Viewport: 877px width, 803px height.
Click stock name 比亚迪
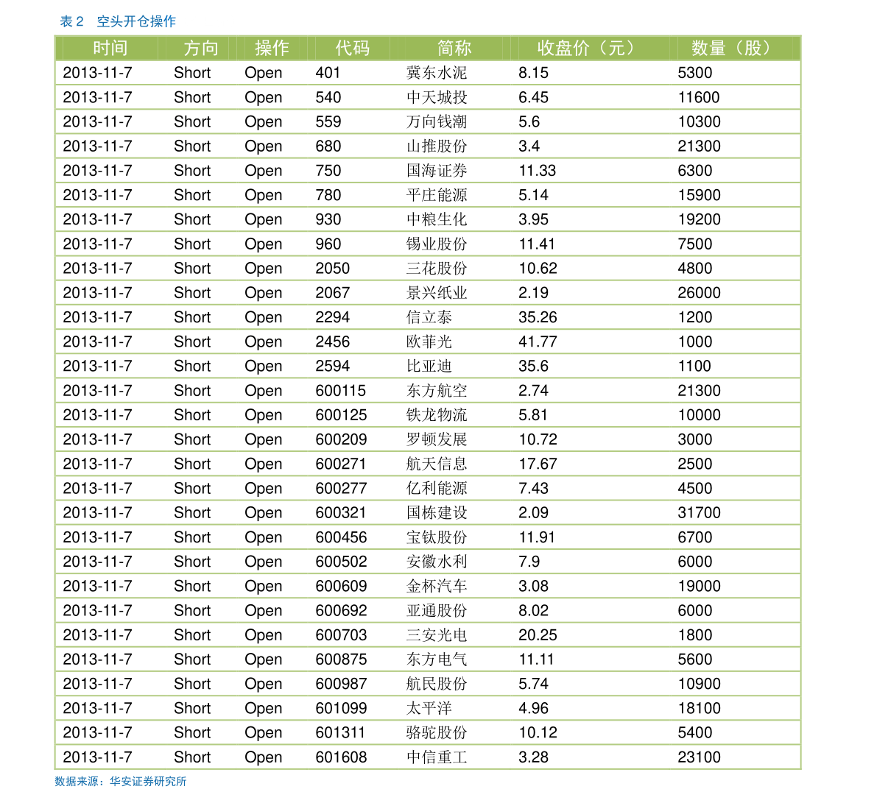[429, 367]
